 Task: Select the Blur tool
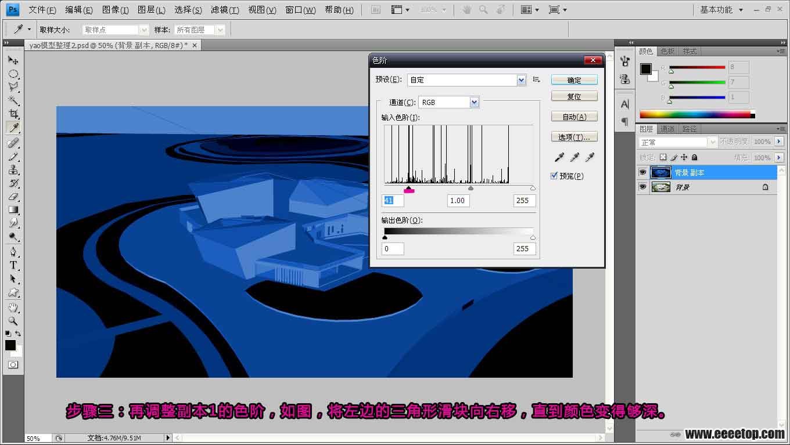coord(13,223)
